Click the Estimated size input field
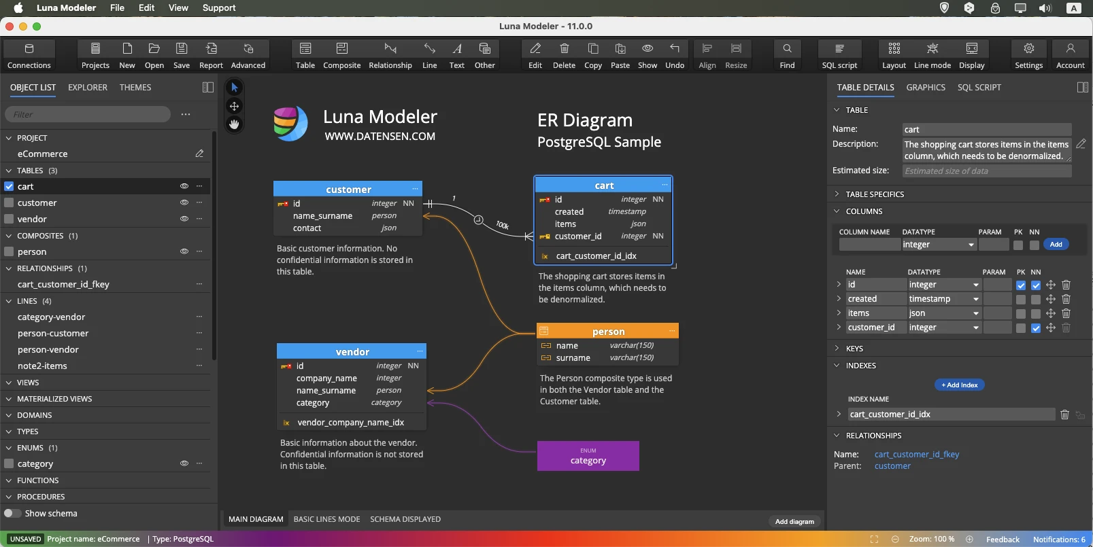This screenshot has height=547, width=1093. tap(987, 171)
